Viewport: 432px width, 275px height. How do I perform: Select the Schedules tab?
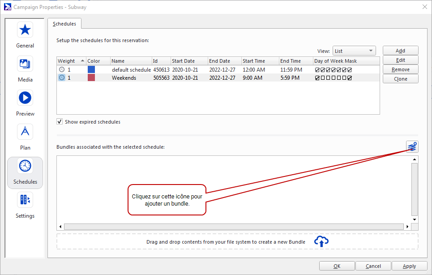pos(64,24)
